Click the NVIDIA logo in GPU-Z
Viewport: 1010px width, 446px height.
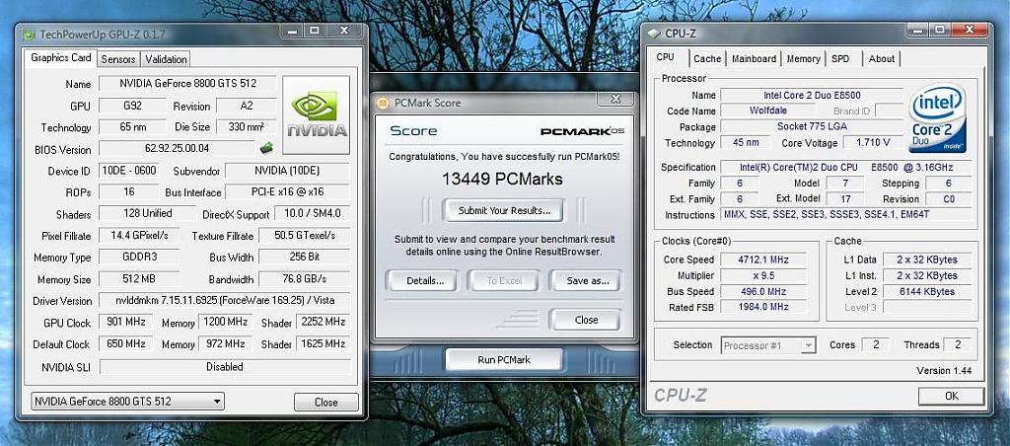tap(317, 114)
